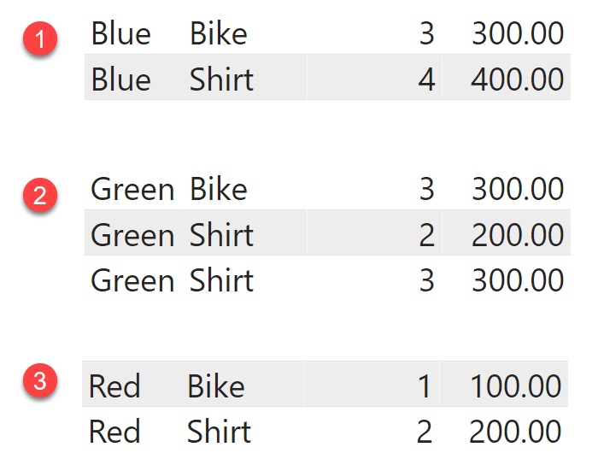Select the Green cell in the Bike row
The width and height of the screenshot is (598, 459).
[132, 189]
